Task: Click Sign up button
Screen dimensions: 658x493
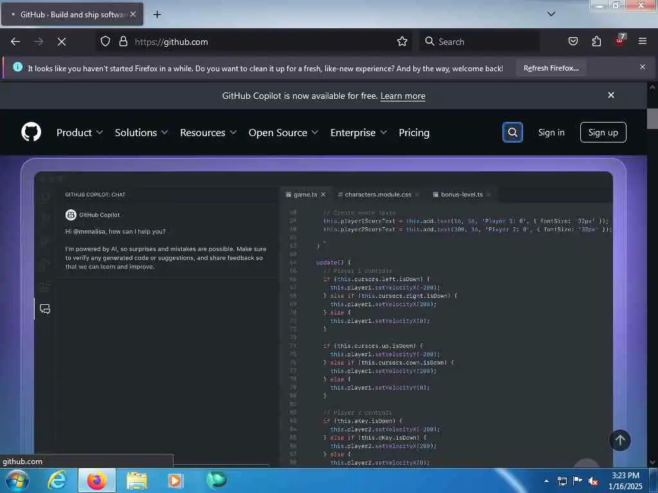Action: [603, 132]
